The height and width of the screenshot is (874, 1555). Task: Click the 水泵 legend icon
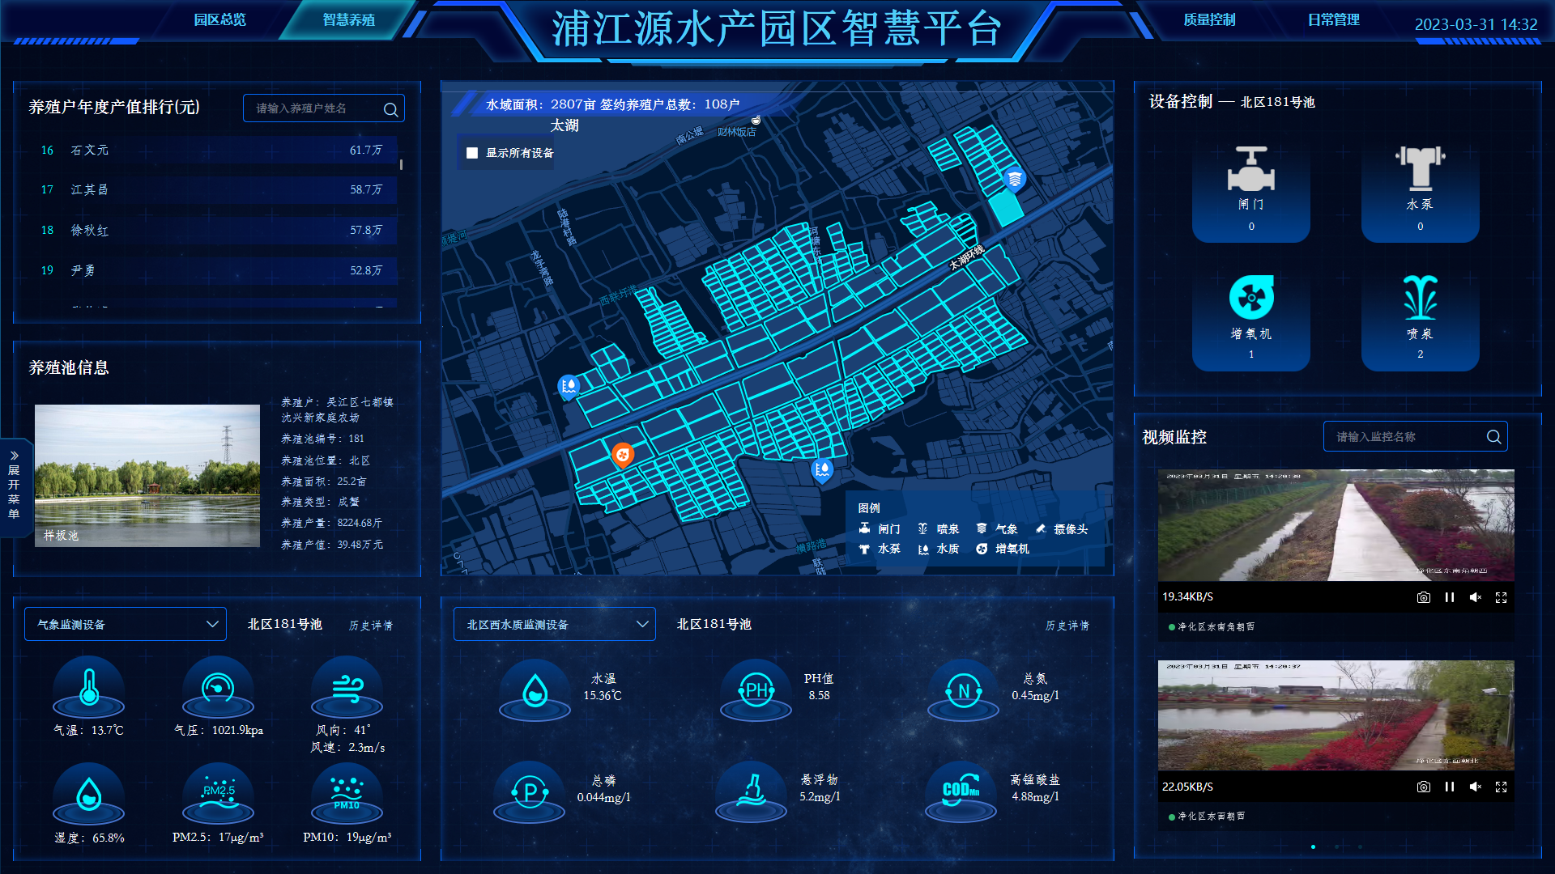864,549
